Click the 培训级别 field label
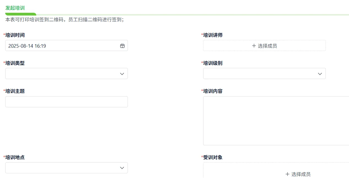The height and width of the screenshot is (178, 349). [x=213, y=63]
